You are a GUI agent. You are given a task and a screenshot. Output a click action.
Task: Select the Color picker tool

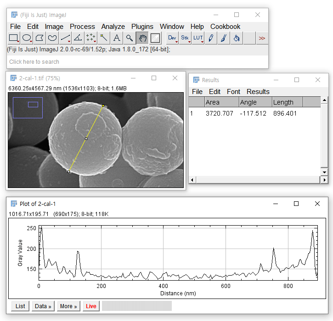155,38
